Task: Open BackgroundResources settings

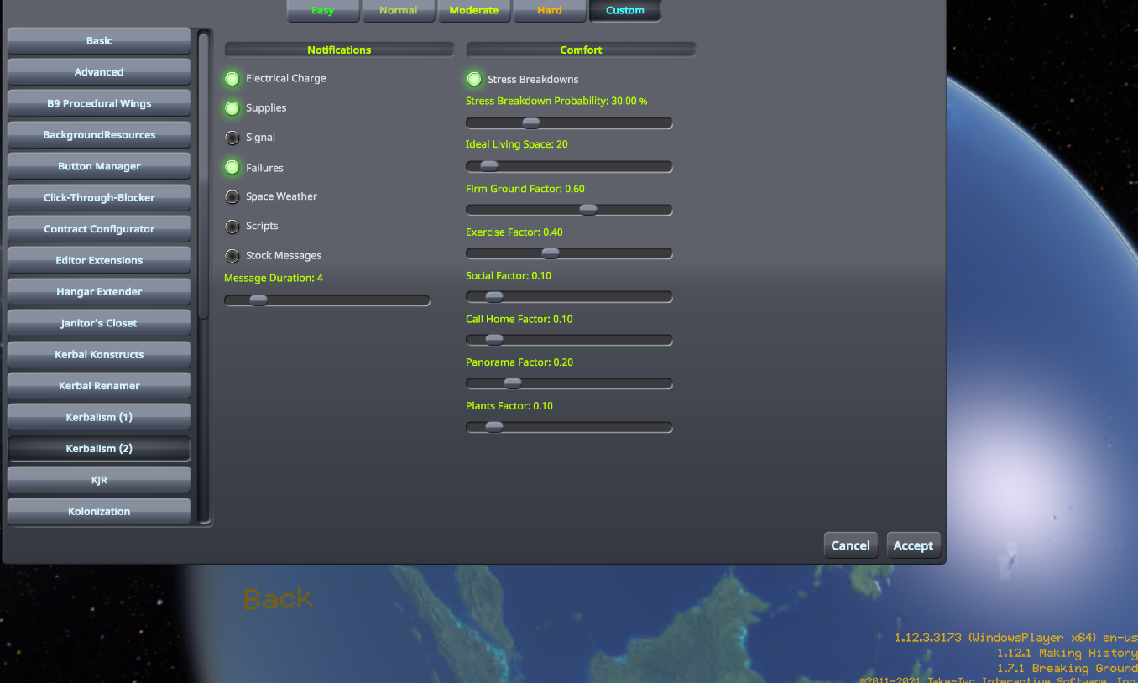Action: 99,135
